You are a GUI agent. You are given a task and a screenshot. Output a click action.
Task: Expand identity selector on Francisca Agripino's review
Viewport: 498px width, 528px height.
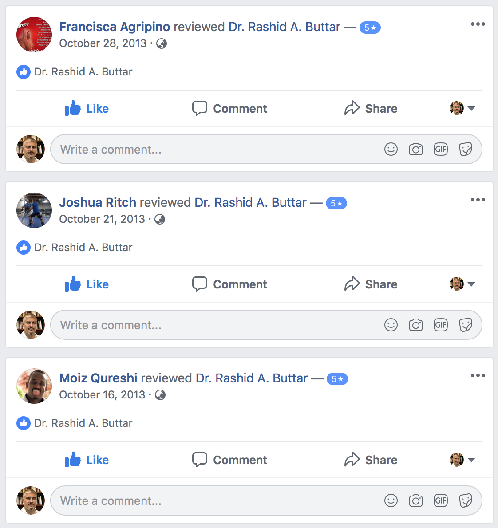pyautogui.click(x=462, y=108)
